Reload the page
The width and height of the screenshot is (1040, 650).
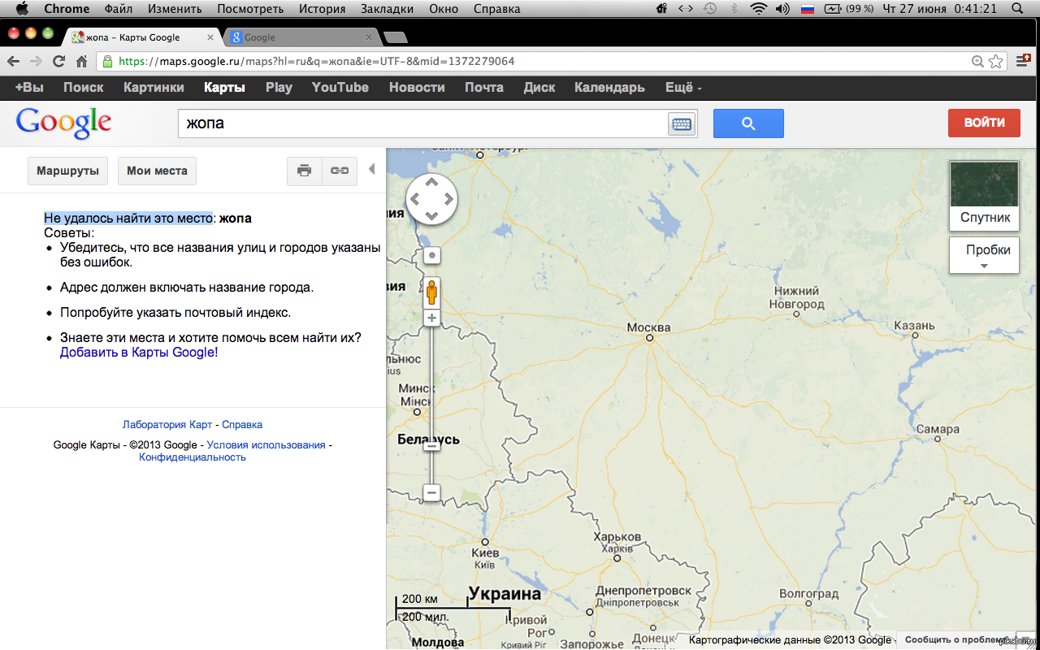click(x=58, y=61)
